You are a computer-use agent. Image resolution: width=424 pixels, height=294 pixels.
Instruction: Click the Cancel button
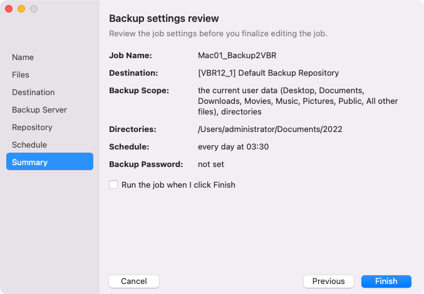coord(134,281)
